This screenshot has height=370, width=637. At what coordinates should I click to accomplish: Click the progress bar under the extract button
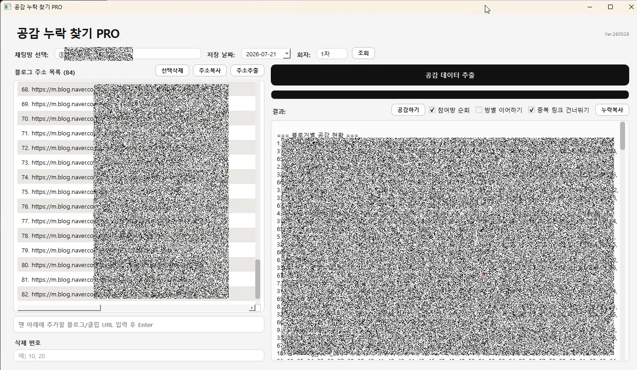pos(450,95)
